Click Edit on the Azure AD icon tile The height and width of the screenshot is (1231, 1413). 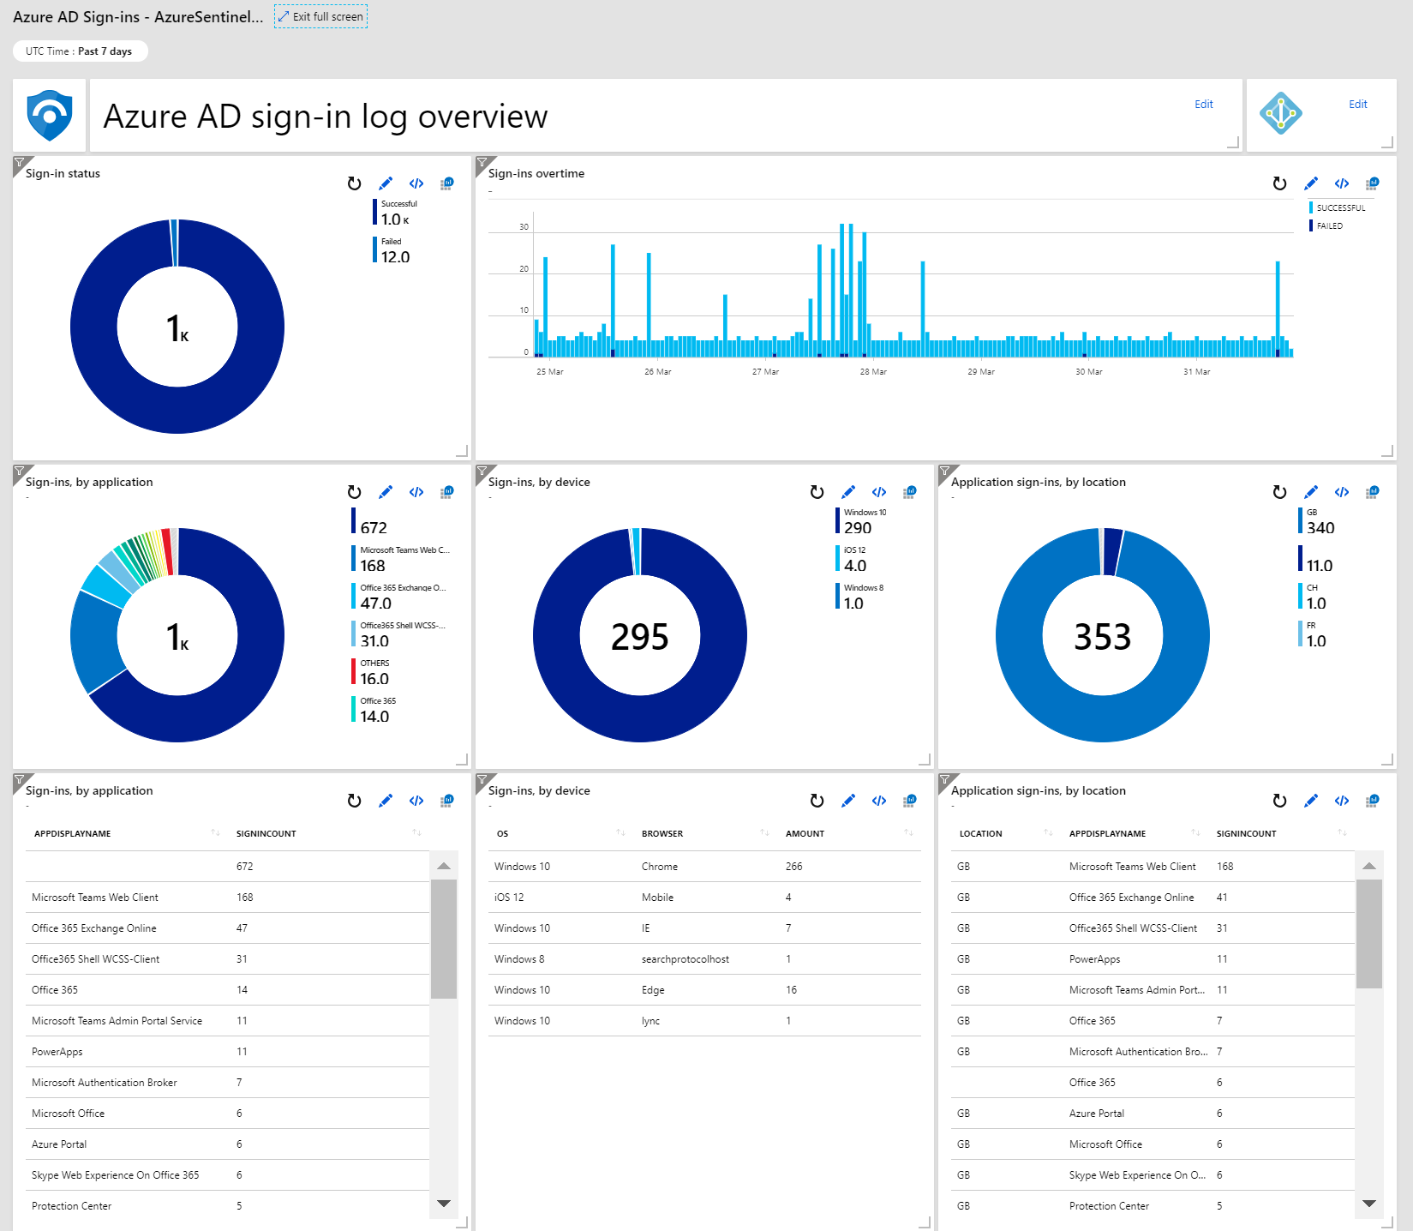pyautogui.click(x=1358, y=105)
